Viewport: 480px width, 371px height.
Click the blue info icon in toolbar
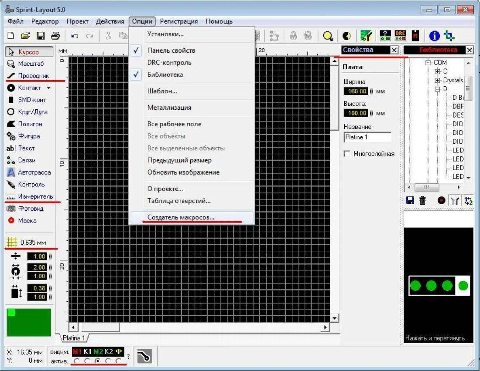[x=434, y=36]
